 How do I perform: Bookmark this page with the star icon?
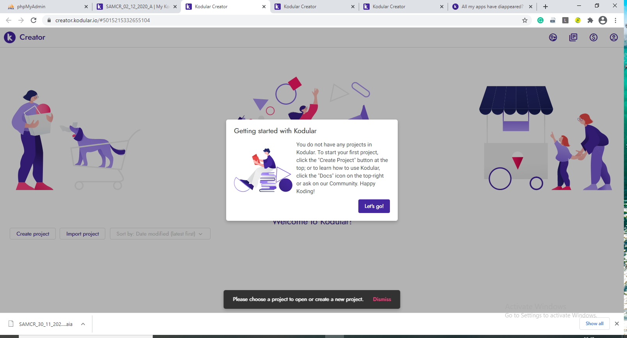tap(525, 20)
